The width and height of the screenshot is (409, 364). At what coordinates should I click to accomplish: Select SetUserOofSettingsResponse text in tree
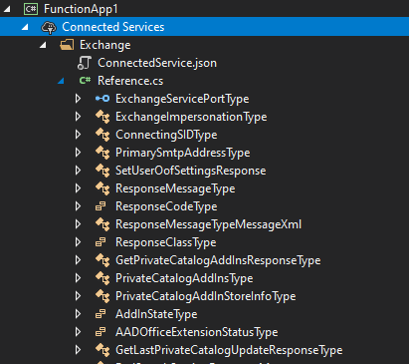[x=191, y=171]
